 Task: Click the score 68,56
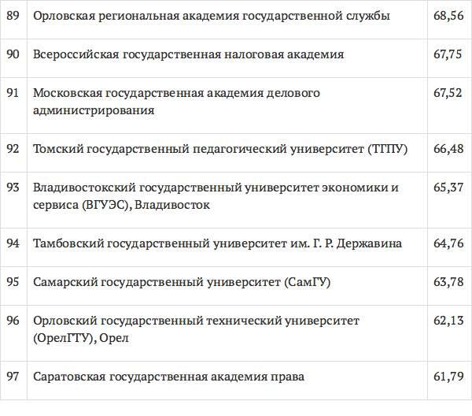[448, 16]
